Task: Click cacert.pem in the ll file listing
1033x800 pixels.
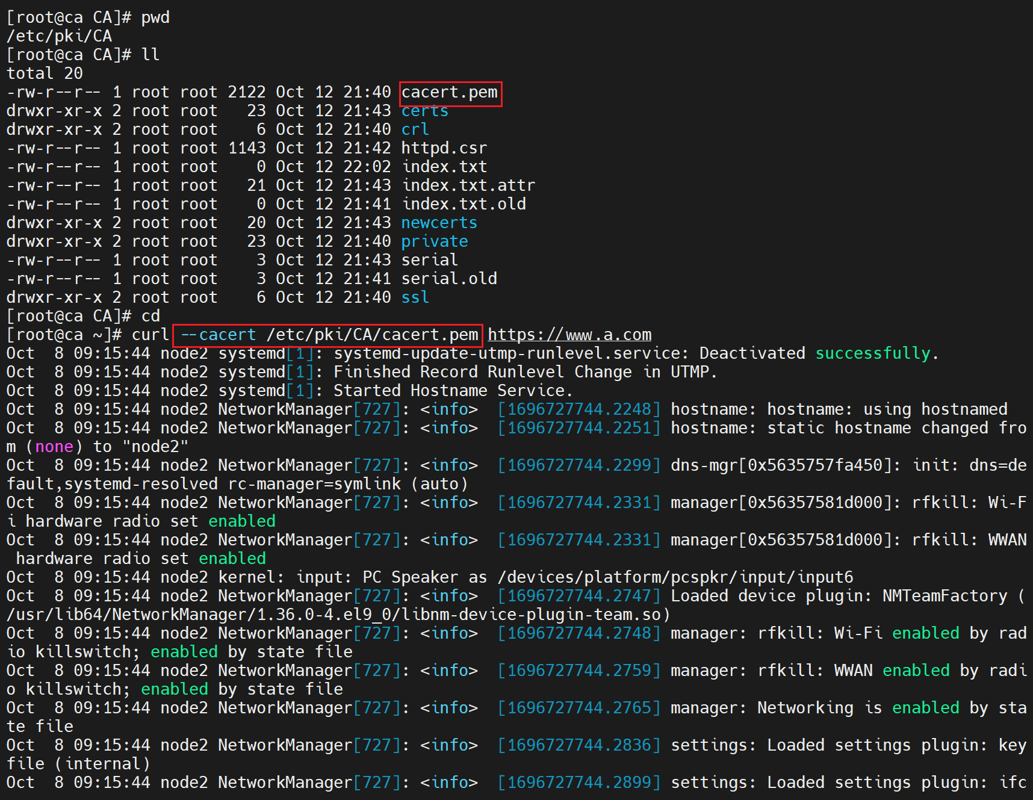Action: click(x=450, y=92)
